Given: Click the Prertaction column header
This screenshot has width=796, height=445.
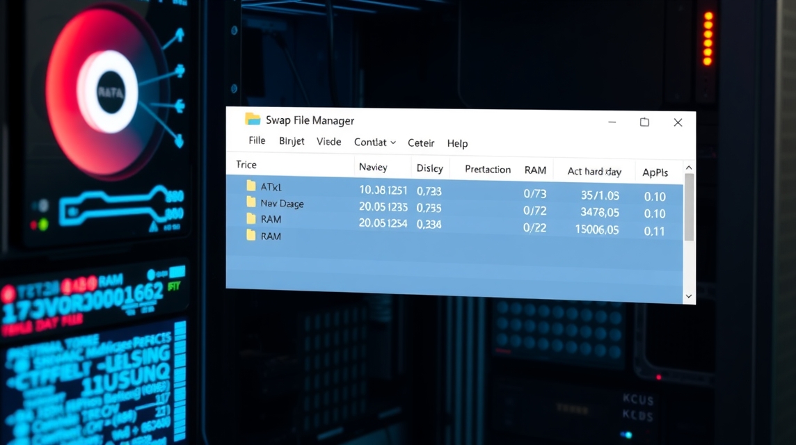Looking at the screenshot, I should tap(487, 170).
